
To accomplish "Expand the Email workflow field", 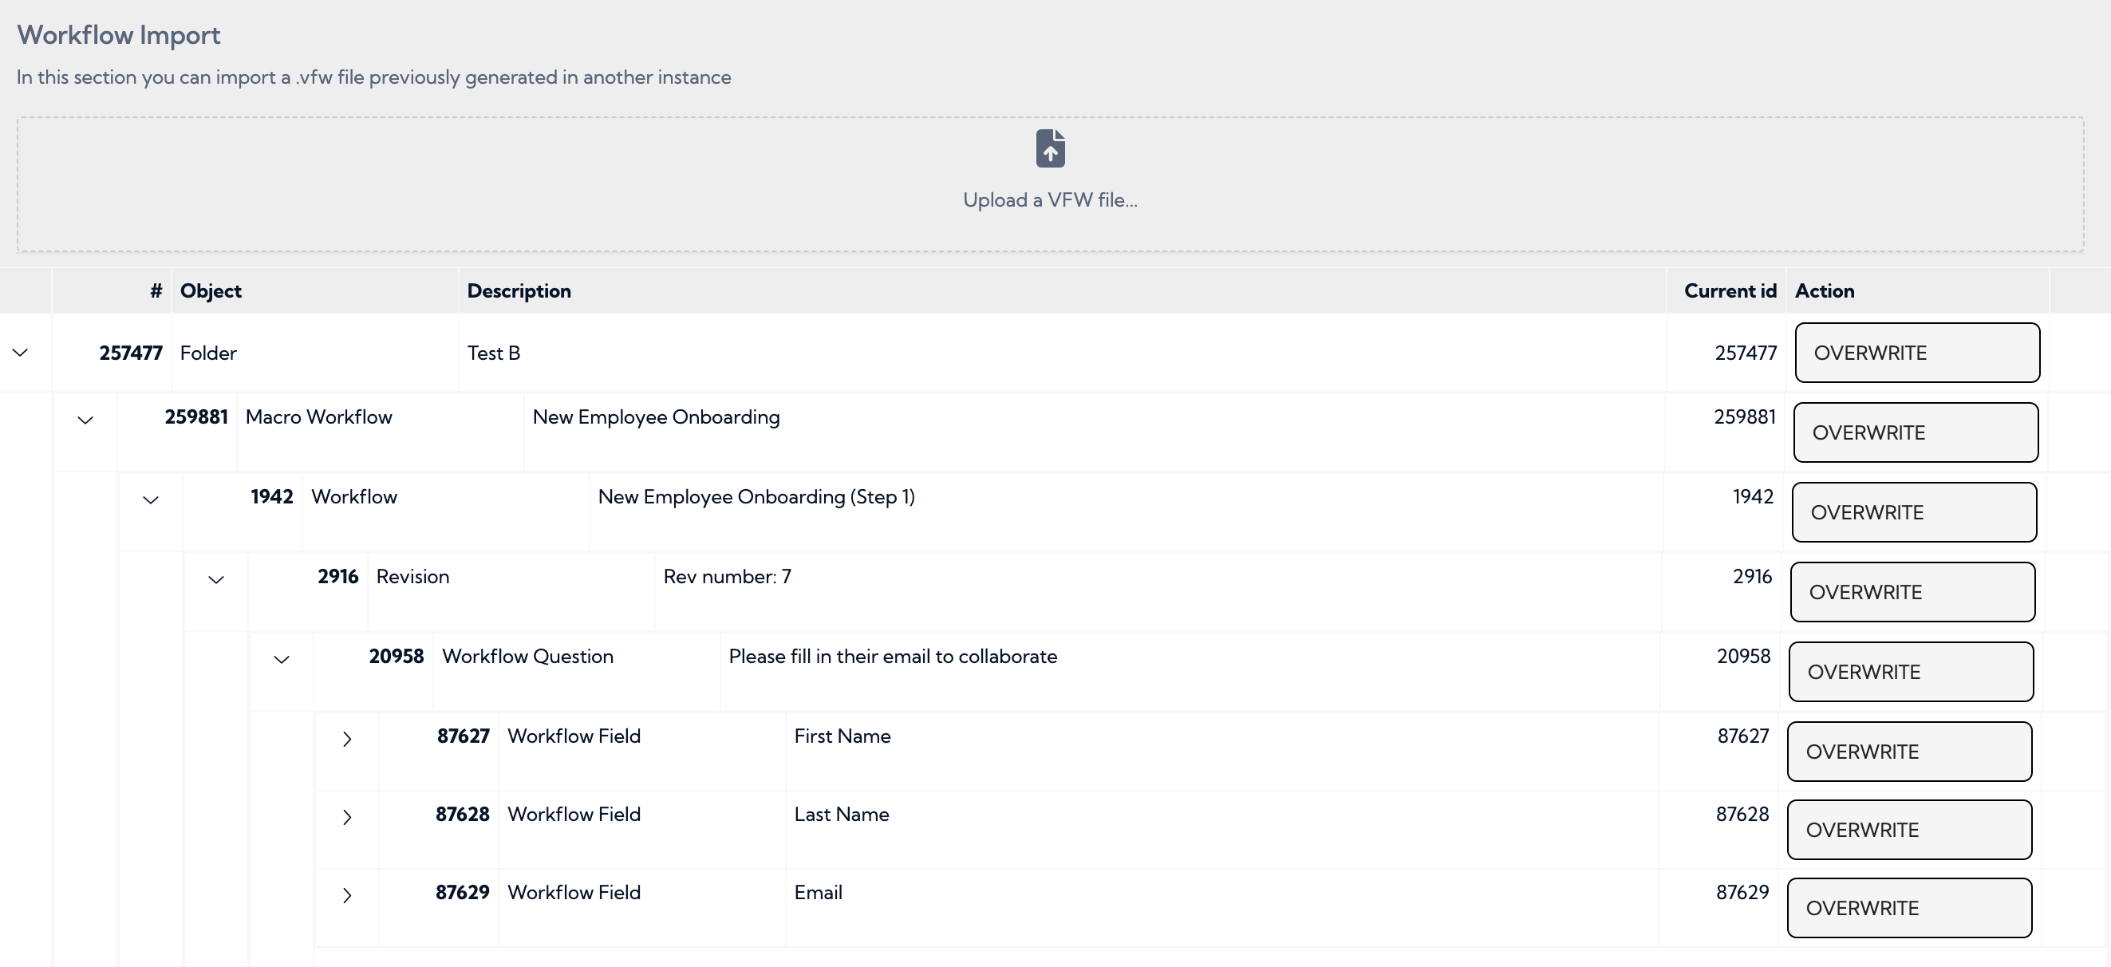I will (348, 896).
